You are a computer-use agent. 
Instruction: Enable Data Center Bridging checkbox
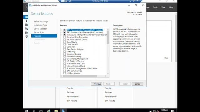coord(65,49)
